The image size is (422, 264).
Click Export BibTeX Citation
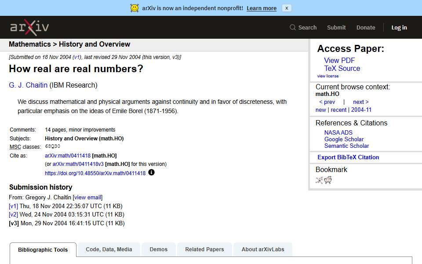point(348,158)
